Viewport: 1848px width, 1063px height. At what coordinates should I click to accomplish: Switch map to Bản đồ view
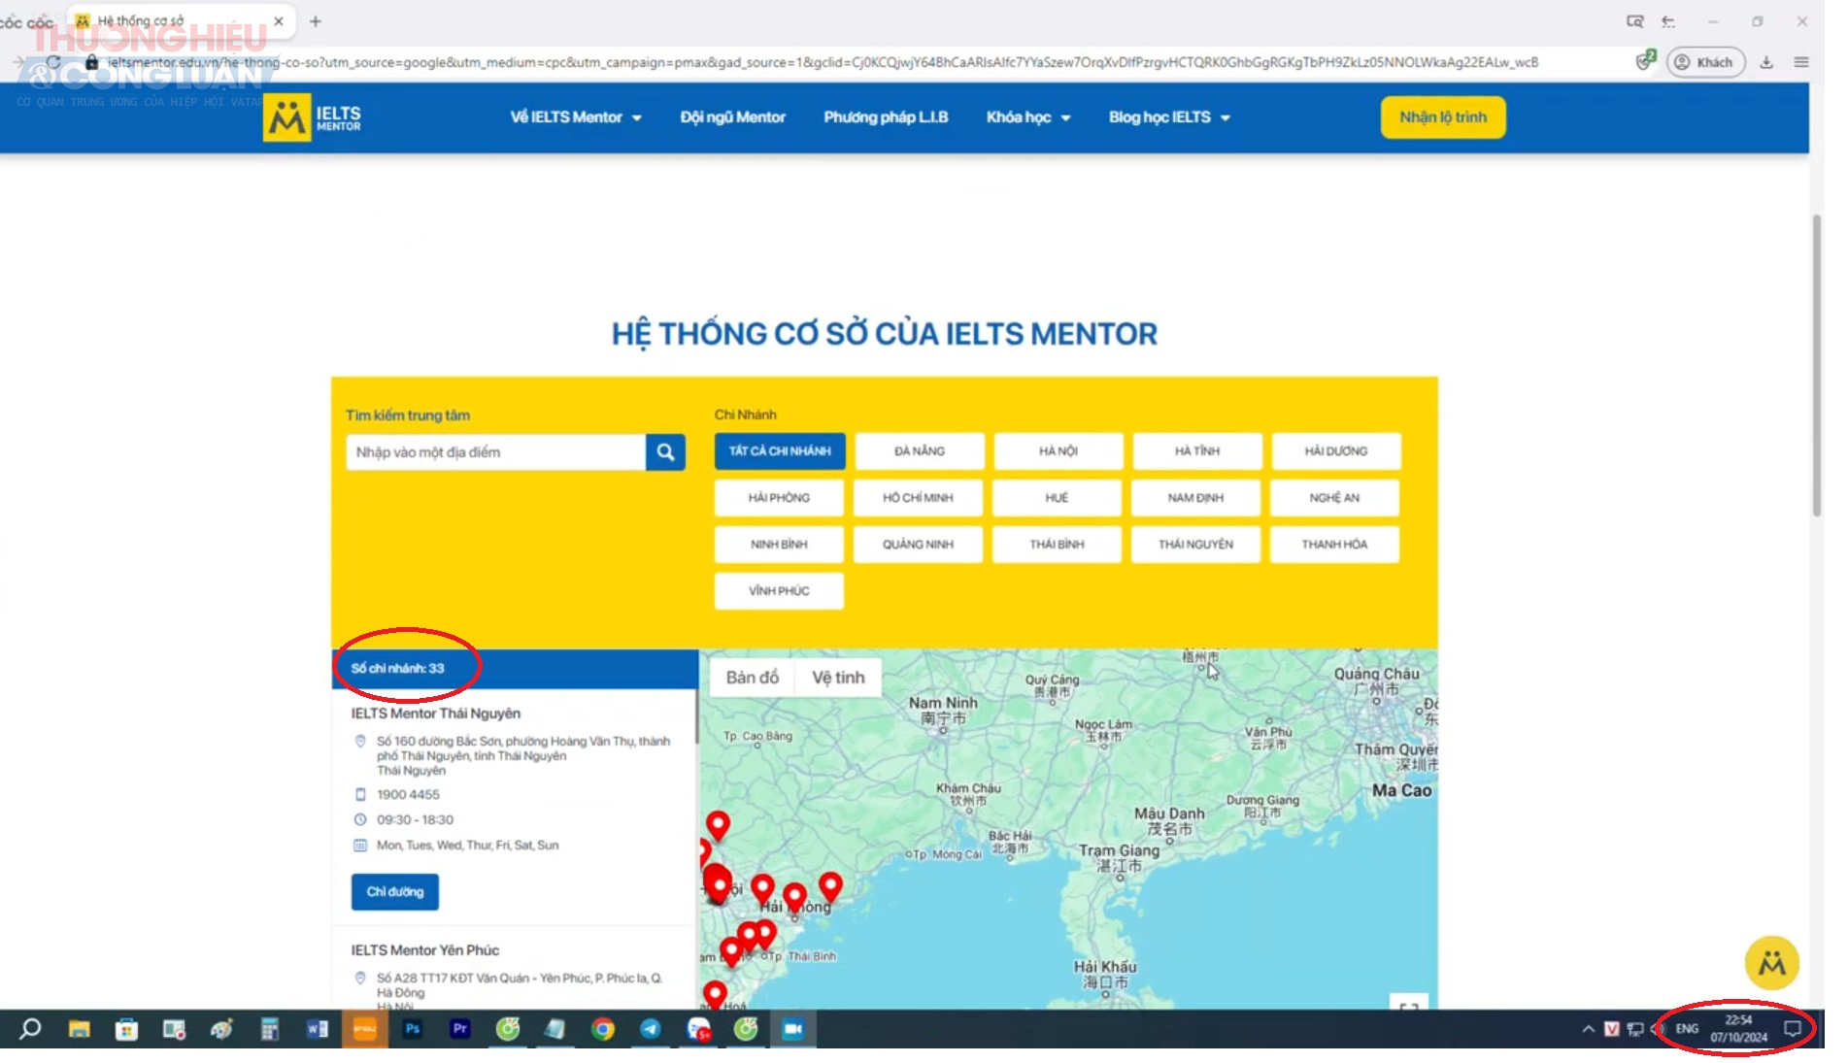[753, 678]
